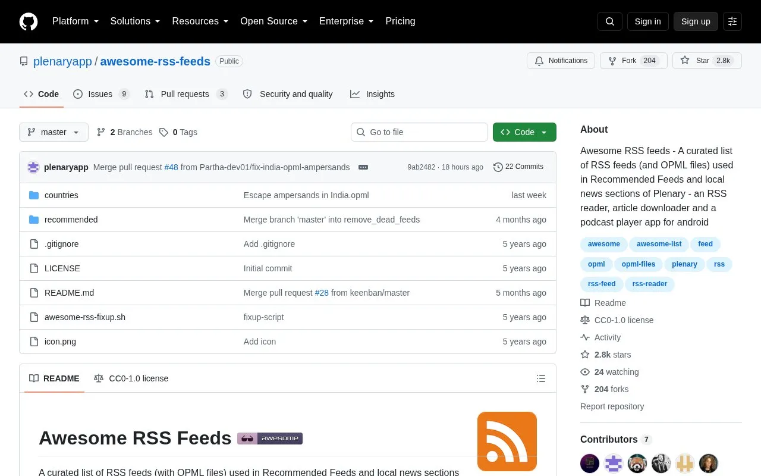Open the master branch dropdown
The height and width of the screenshot is (476, 761).
pos(54,132)
